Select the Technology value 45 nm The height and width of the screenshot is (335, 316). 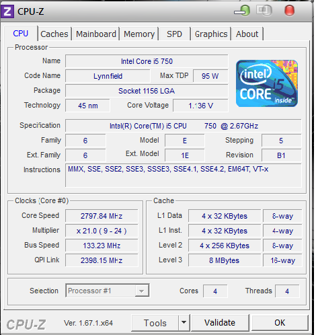click(x=88, y=106)
